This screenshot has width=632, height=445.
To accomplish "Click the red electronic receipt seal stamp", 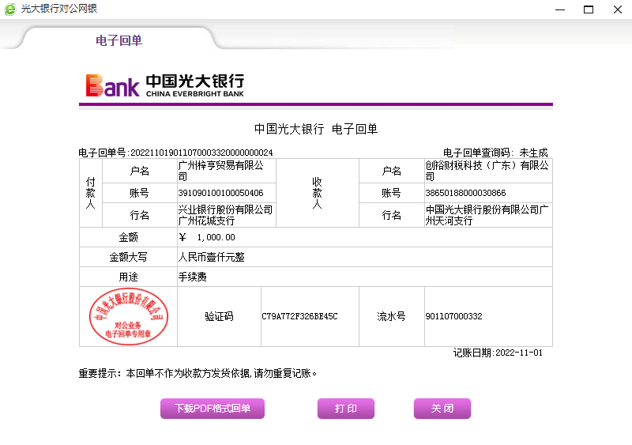I will coord(129,316).
